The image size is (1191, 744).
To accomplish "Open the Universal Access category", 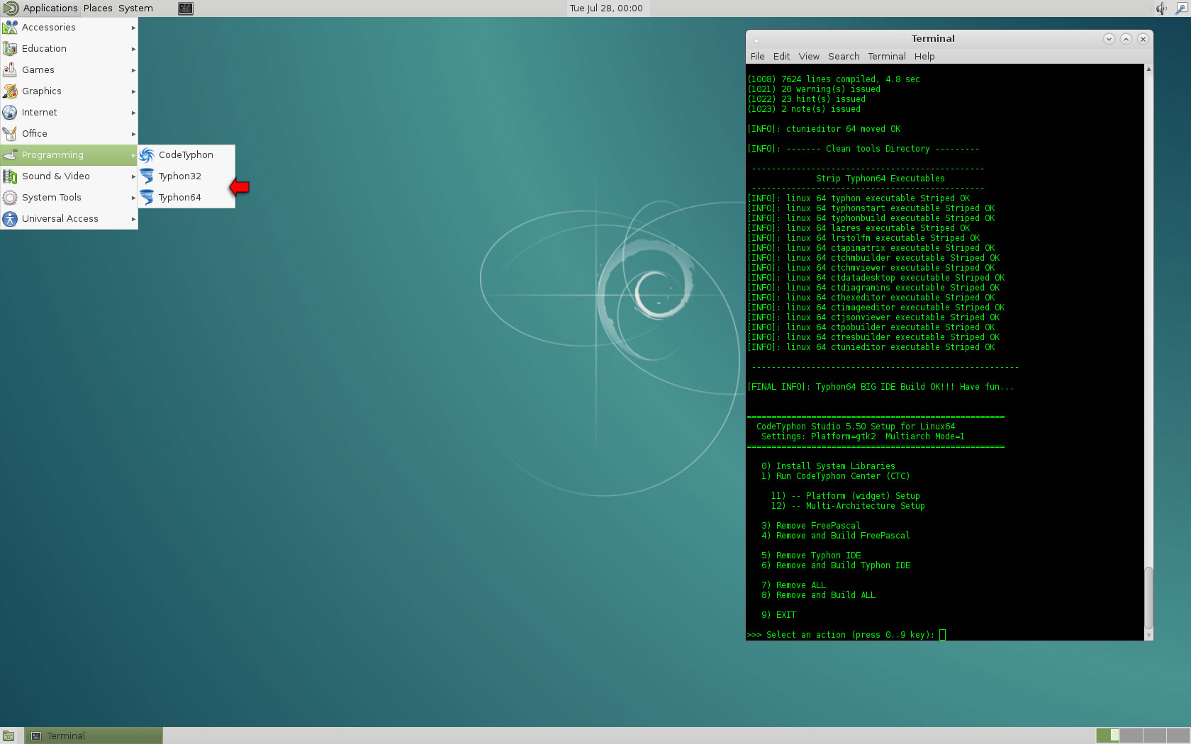I will pos(69,219).
